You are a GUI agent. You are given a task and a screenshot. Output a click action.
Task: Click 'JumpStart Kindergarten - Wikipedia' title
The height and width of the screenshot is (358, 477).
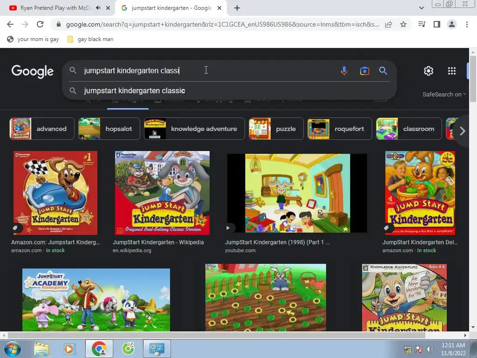[158, 242]
